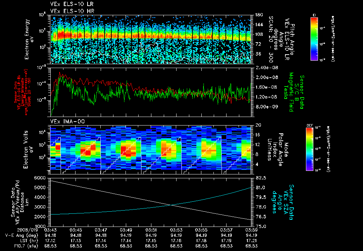
Task: Click the magnetic field tick "1.20e-08"
Action: pos(266,97)
